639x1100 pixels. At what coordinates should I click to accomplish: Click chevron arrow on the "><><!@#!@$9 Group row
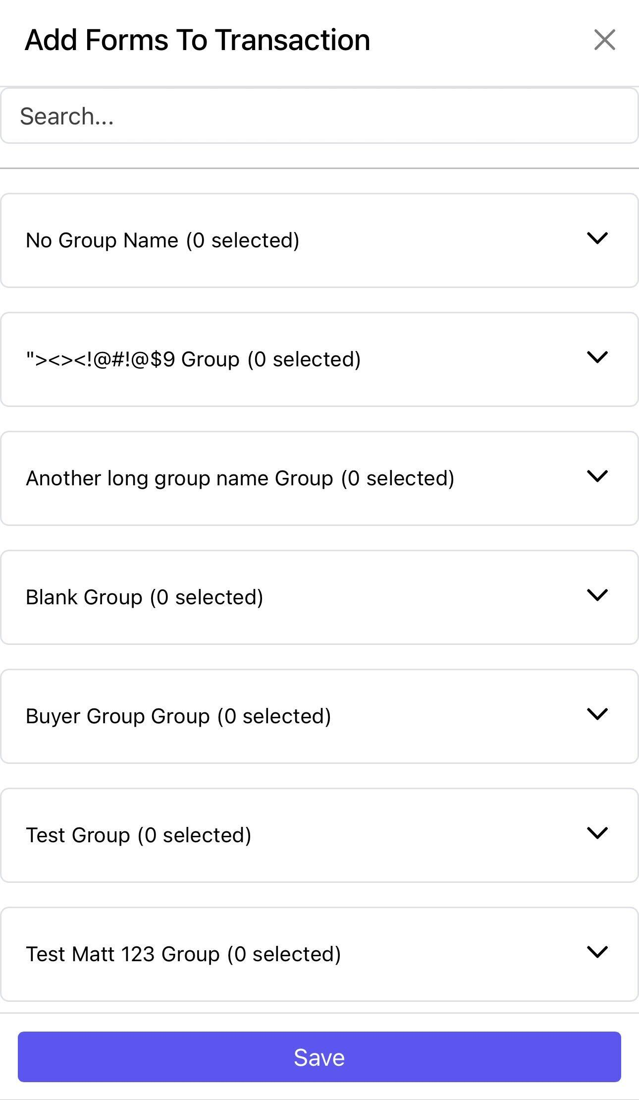[x=597, y=357]
